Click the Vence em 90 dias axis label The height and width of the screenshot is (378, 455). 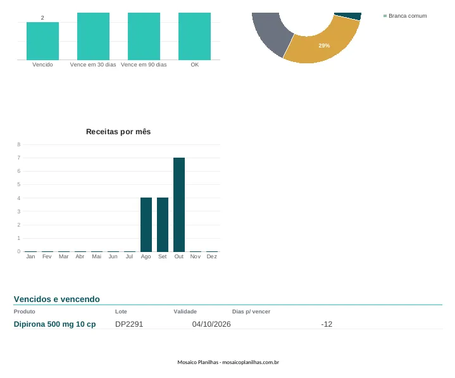coord(144,65)
